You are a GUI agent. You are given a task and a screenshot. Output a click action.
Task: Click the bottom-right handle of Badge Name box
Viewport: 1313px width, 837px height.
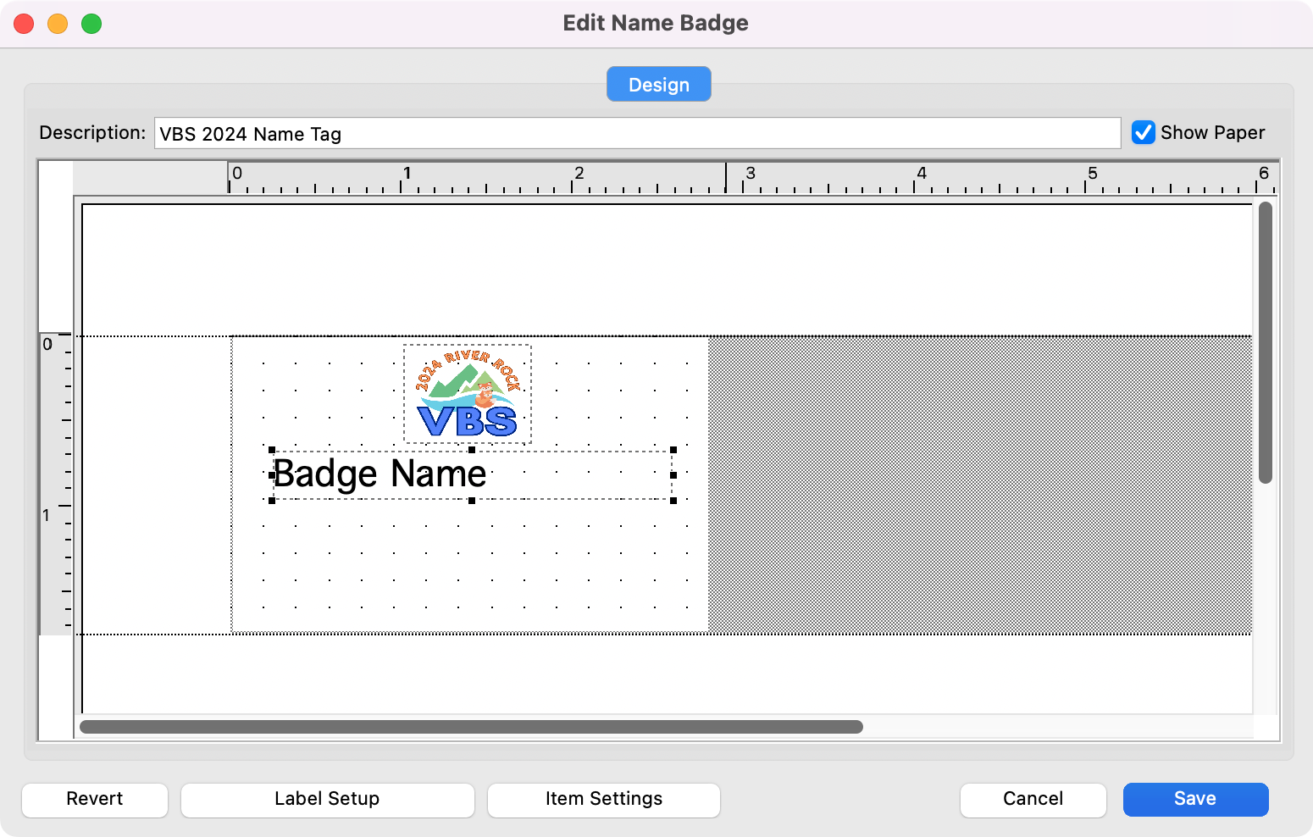point(673,501)
